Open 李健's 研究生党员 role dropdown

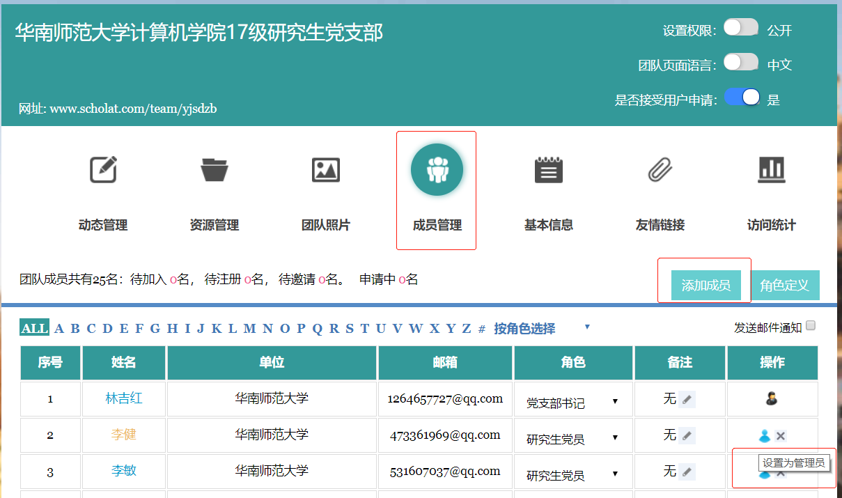click(x=572, y=438)
